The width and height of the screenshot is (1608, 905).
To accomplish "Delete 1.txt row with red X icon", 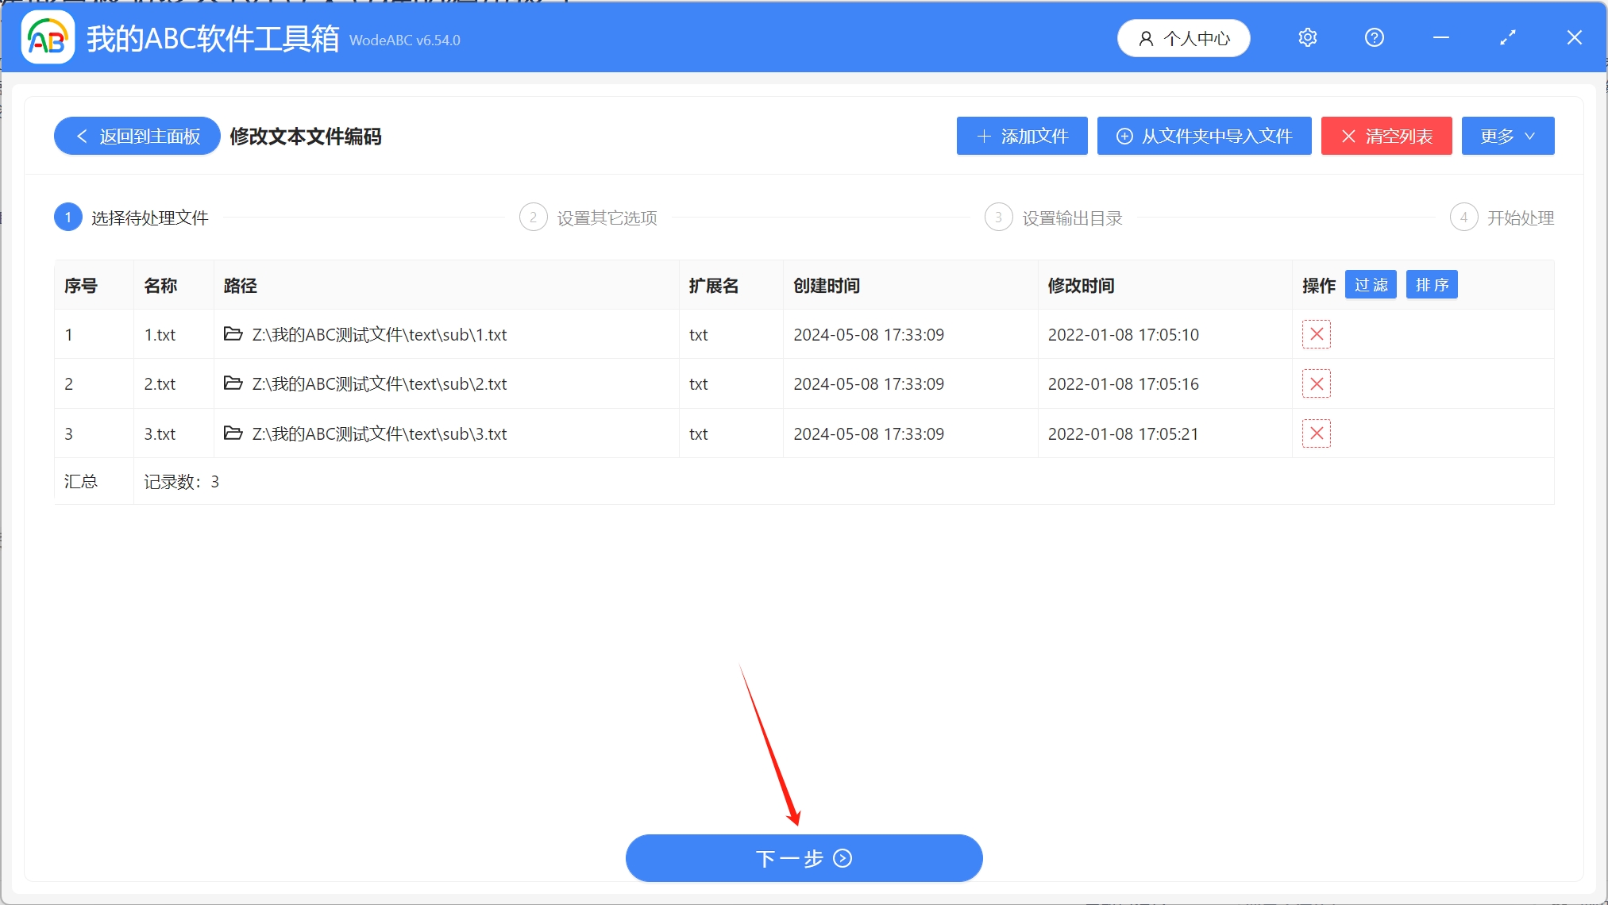I will click(1316, 334).
